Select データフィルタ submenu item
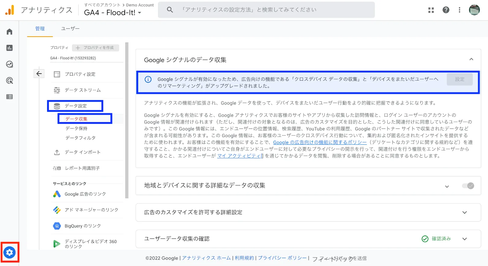The image size is (488, 266). tap(81, 138)
